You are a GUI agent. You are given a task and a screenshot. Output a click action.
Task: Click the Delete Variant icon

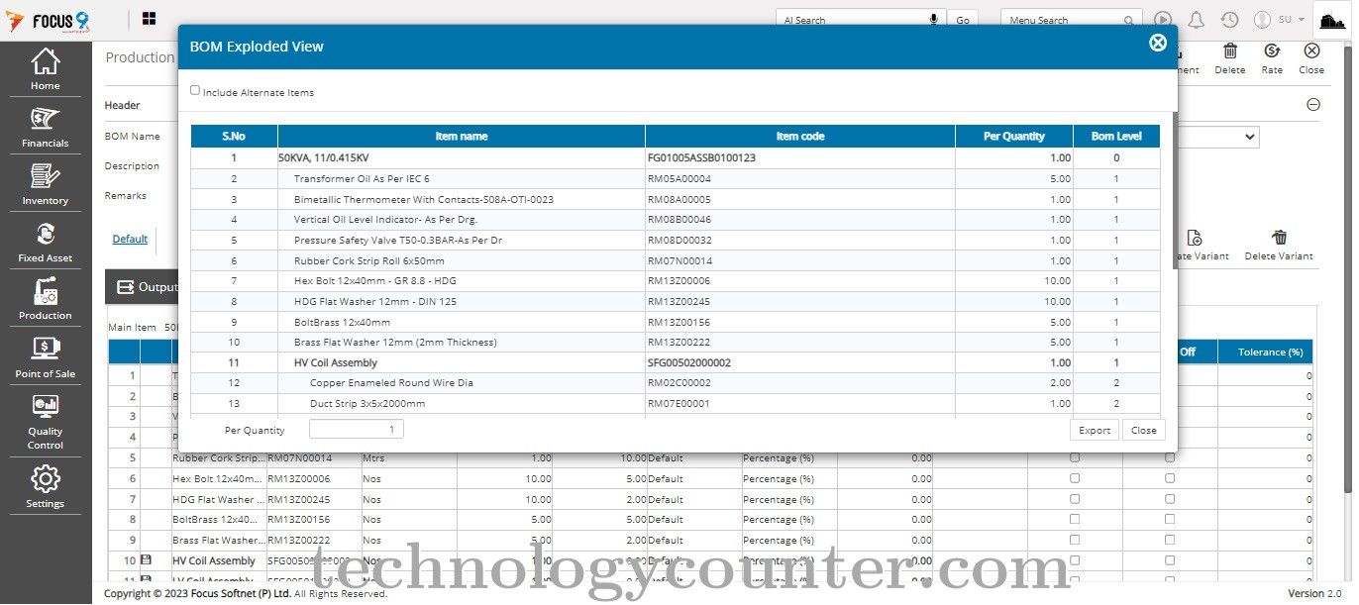tap(1280, 238)
